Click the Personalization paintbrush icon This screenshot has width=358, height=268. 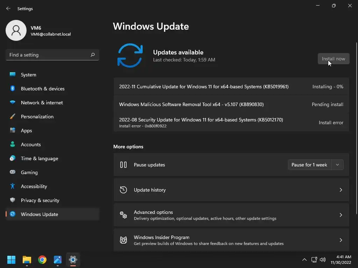pyautogui.click(x=13, y=117)
